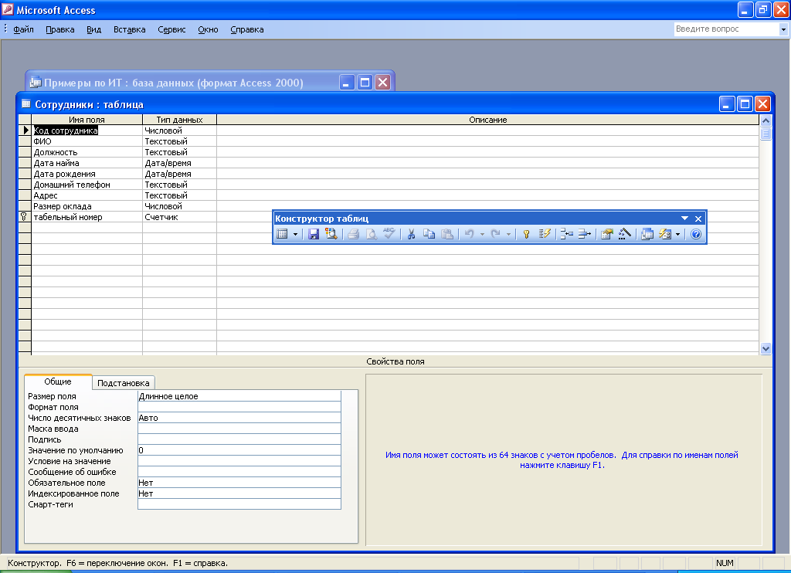Image resolution: width=791 pixels, height=573 pixels.
Task: Open the Сервис menu
Action: (x=171, y=29)
